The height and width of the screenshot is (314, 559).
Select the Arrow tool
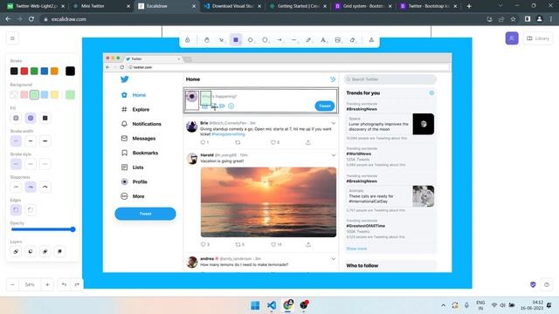point(279,40)
